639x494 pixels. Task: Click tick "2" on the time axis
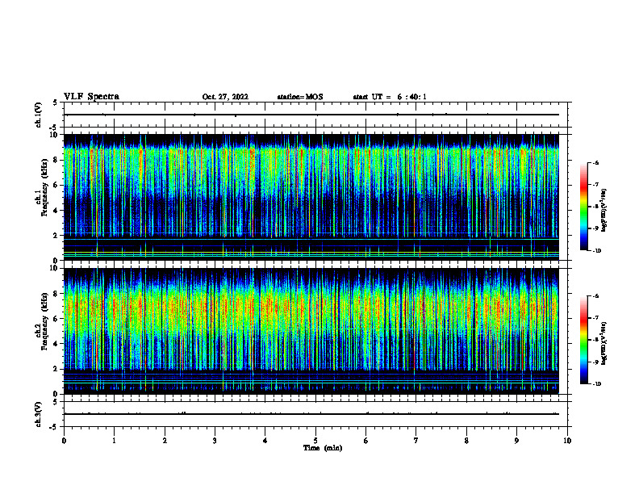tap(165, 441)
